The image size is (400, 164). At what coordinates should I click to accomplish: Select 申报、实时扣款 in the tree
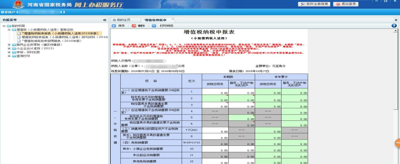pos(28,52)
